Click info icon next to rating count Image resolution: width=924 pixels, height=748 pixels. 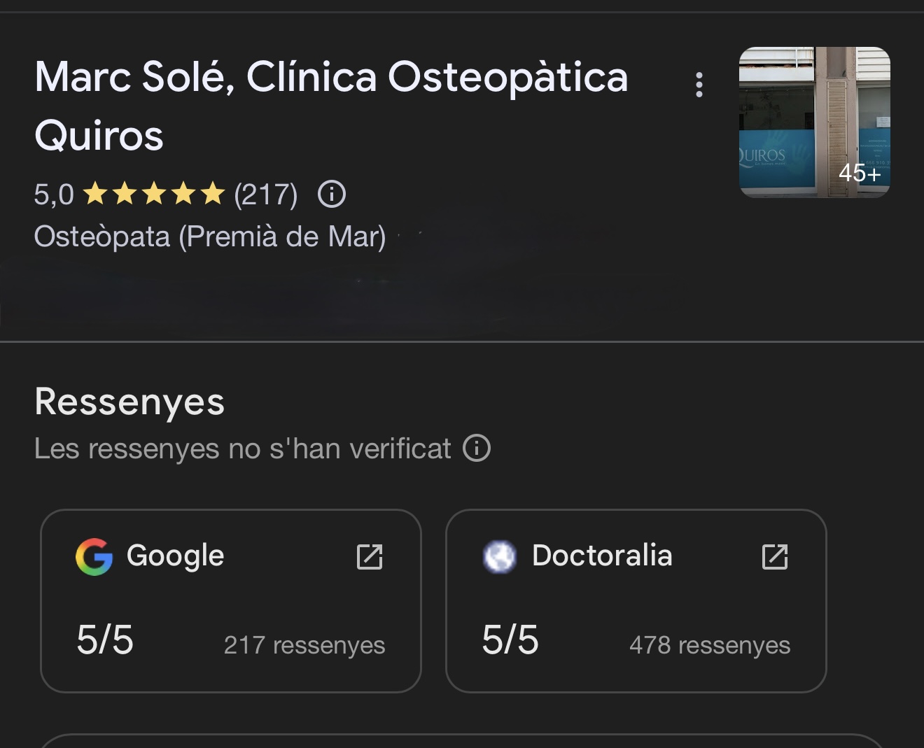332,194
